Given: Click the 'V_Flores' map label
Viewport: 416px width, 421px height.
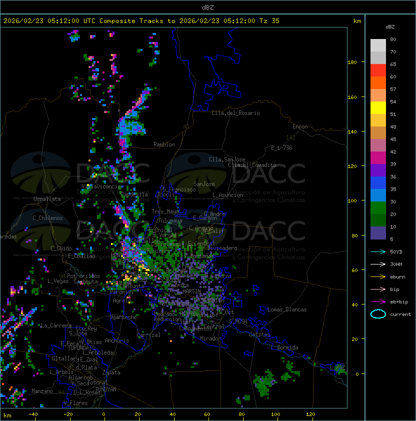Looking at the screenshot, I should pos(75,403).
